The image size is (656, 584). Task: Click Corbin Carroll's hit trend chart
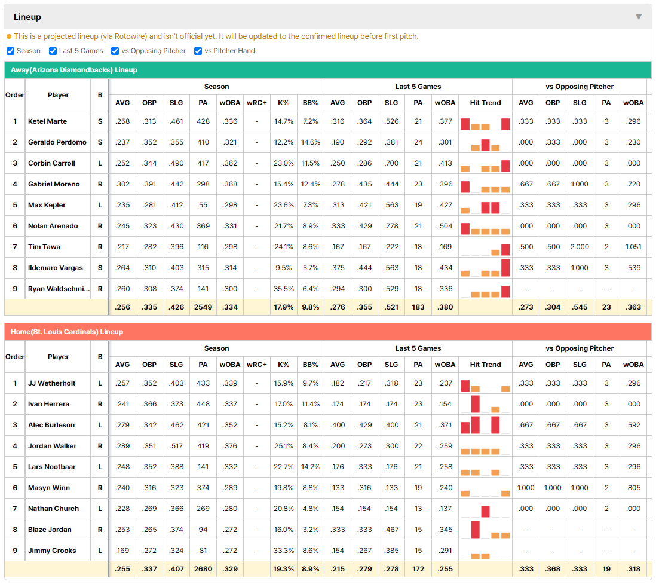click(x=485, y=164)
